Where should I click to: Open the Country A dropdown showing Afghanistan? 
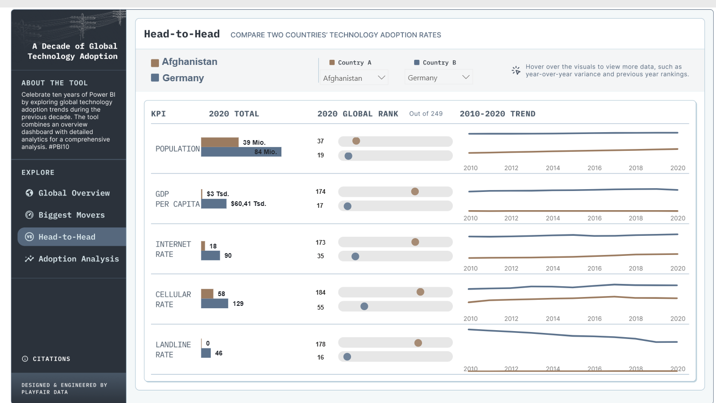pyautogui.click(x=353, y=78)
